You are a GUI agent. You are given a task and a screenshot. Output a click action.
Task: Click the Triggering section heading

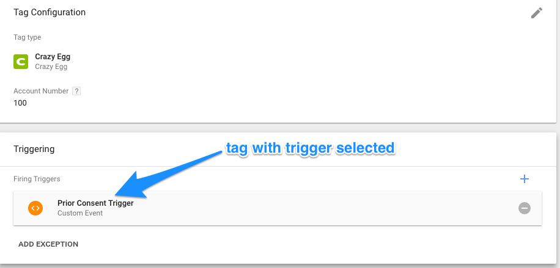click(34, 149)
